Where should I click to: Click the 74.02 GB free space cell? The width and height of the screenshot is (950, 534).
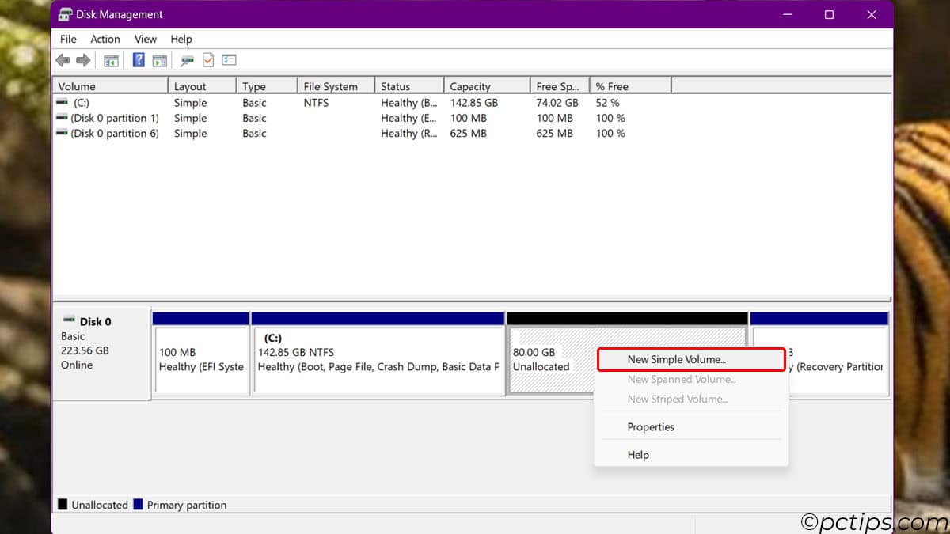click(557, 103)
